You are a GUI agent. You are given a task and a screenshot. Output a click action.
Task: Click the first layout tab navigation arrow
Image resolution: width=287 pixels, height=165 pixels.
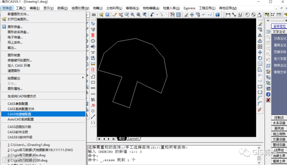[x=99, y=139]
